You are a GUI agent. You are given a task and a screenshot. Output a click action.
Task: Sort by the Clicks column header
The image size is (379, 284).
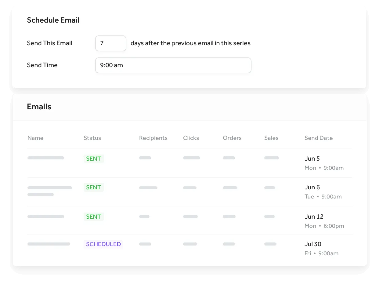pyautogui.click(x=191, y=138)
